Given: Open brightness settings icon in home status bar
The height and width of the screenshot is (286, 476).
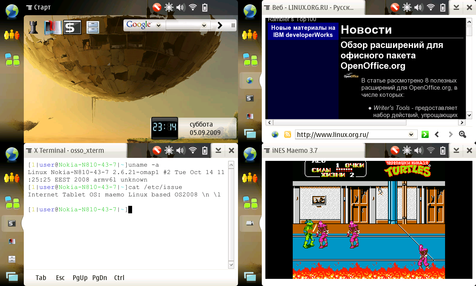Looking at the screenshot, I should coord(169,7).
